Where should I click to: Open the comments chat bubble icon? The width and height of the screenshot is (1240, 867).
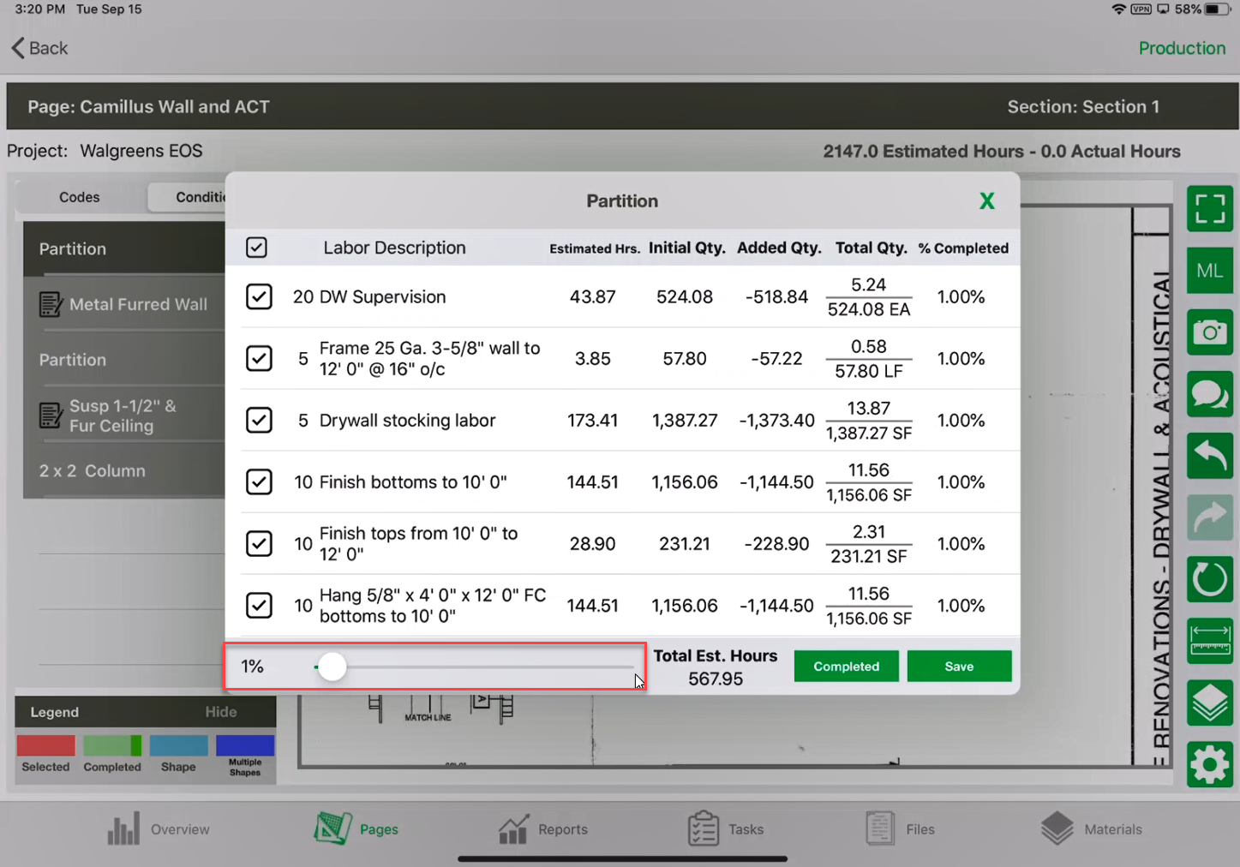click(1209, 394)
